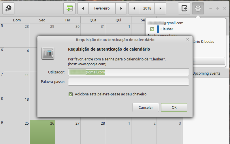Click the Utilizador email field

point(128,72)
